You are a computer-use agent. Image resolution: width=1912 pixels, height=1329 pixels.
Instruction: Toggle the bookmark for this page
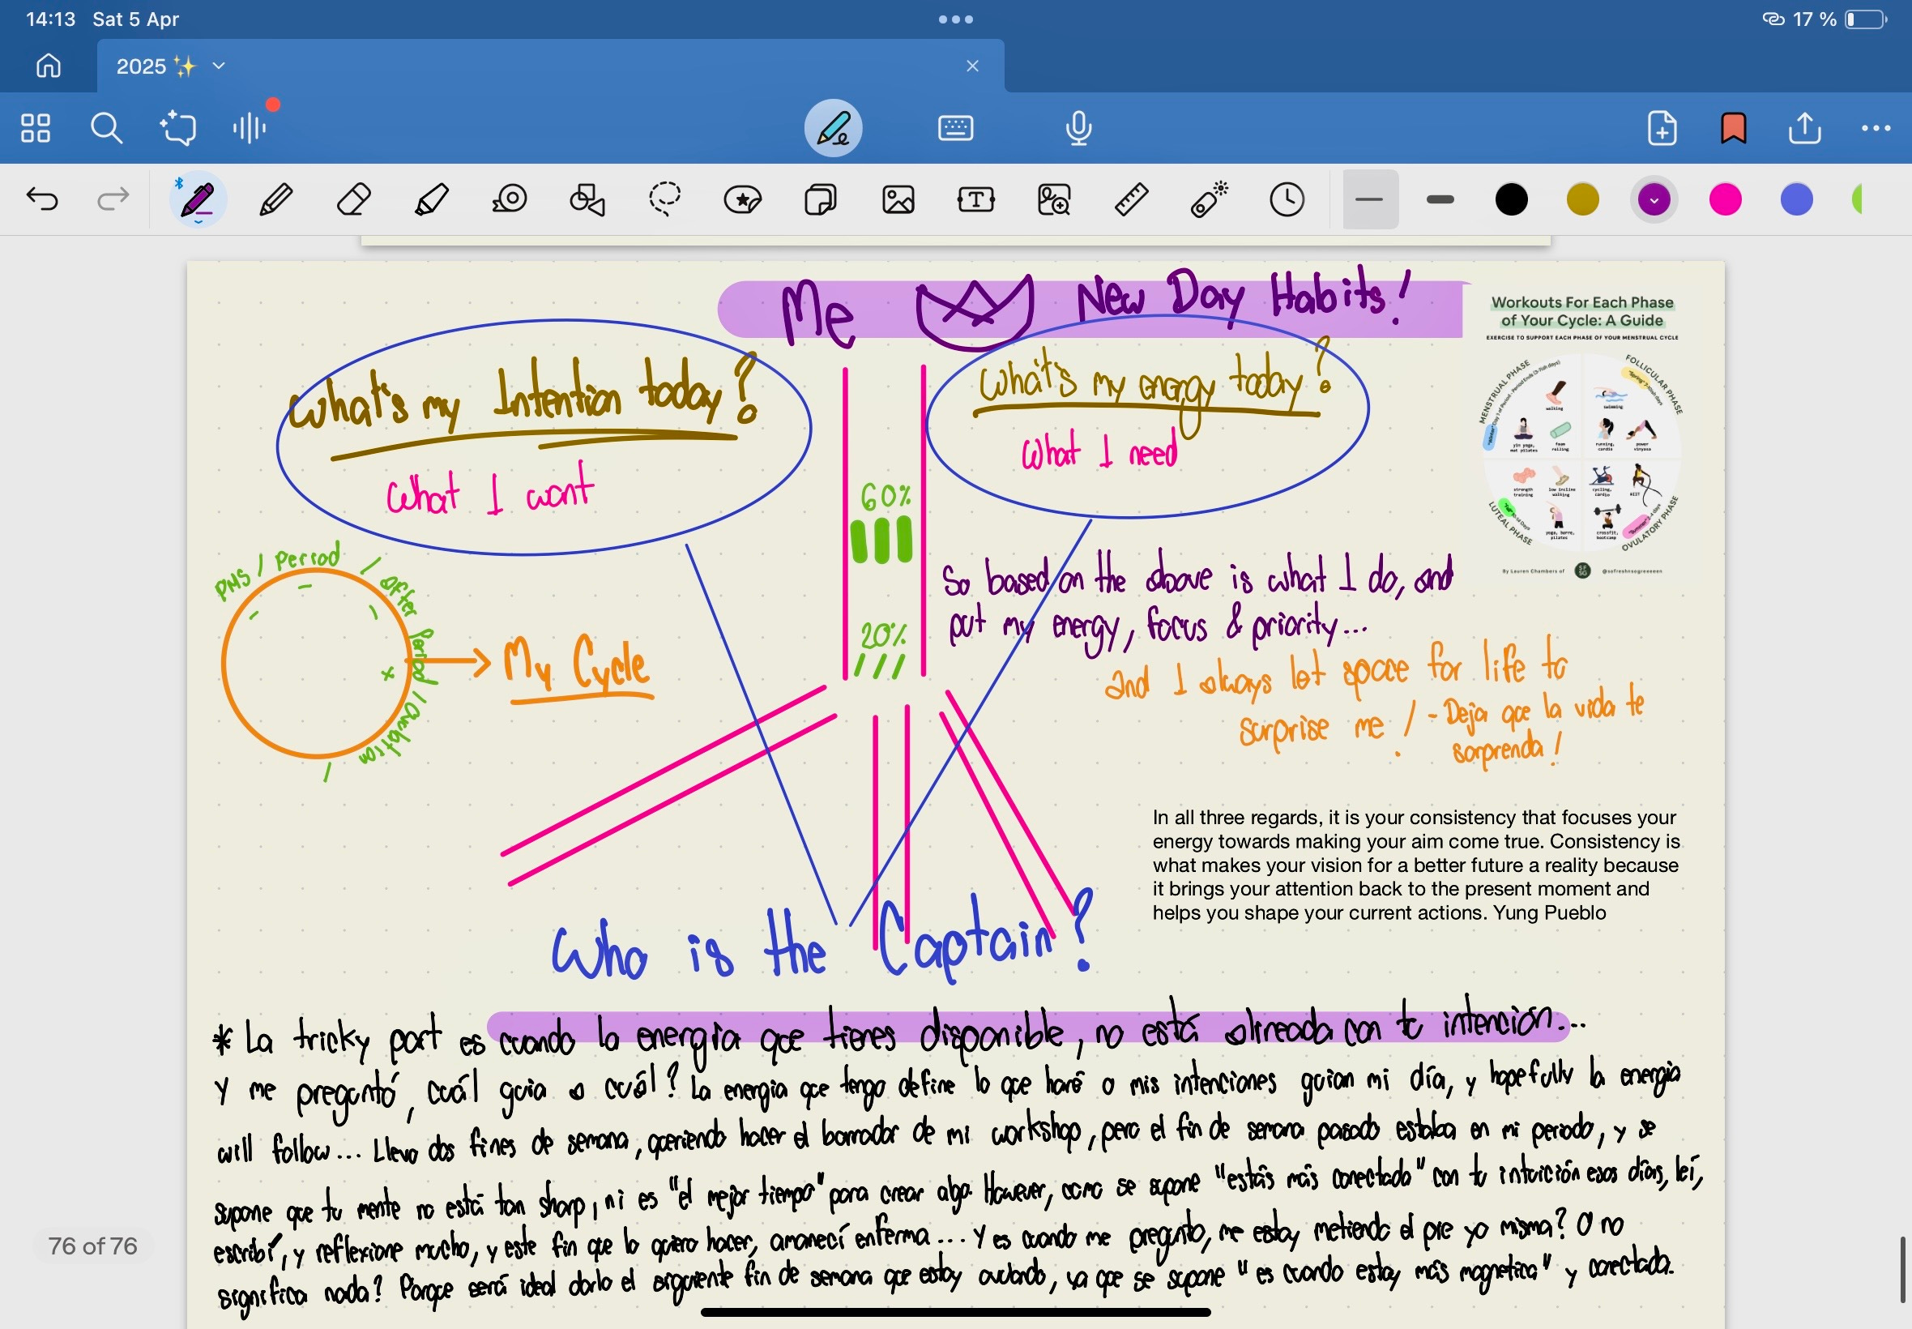(1733, 128)
